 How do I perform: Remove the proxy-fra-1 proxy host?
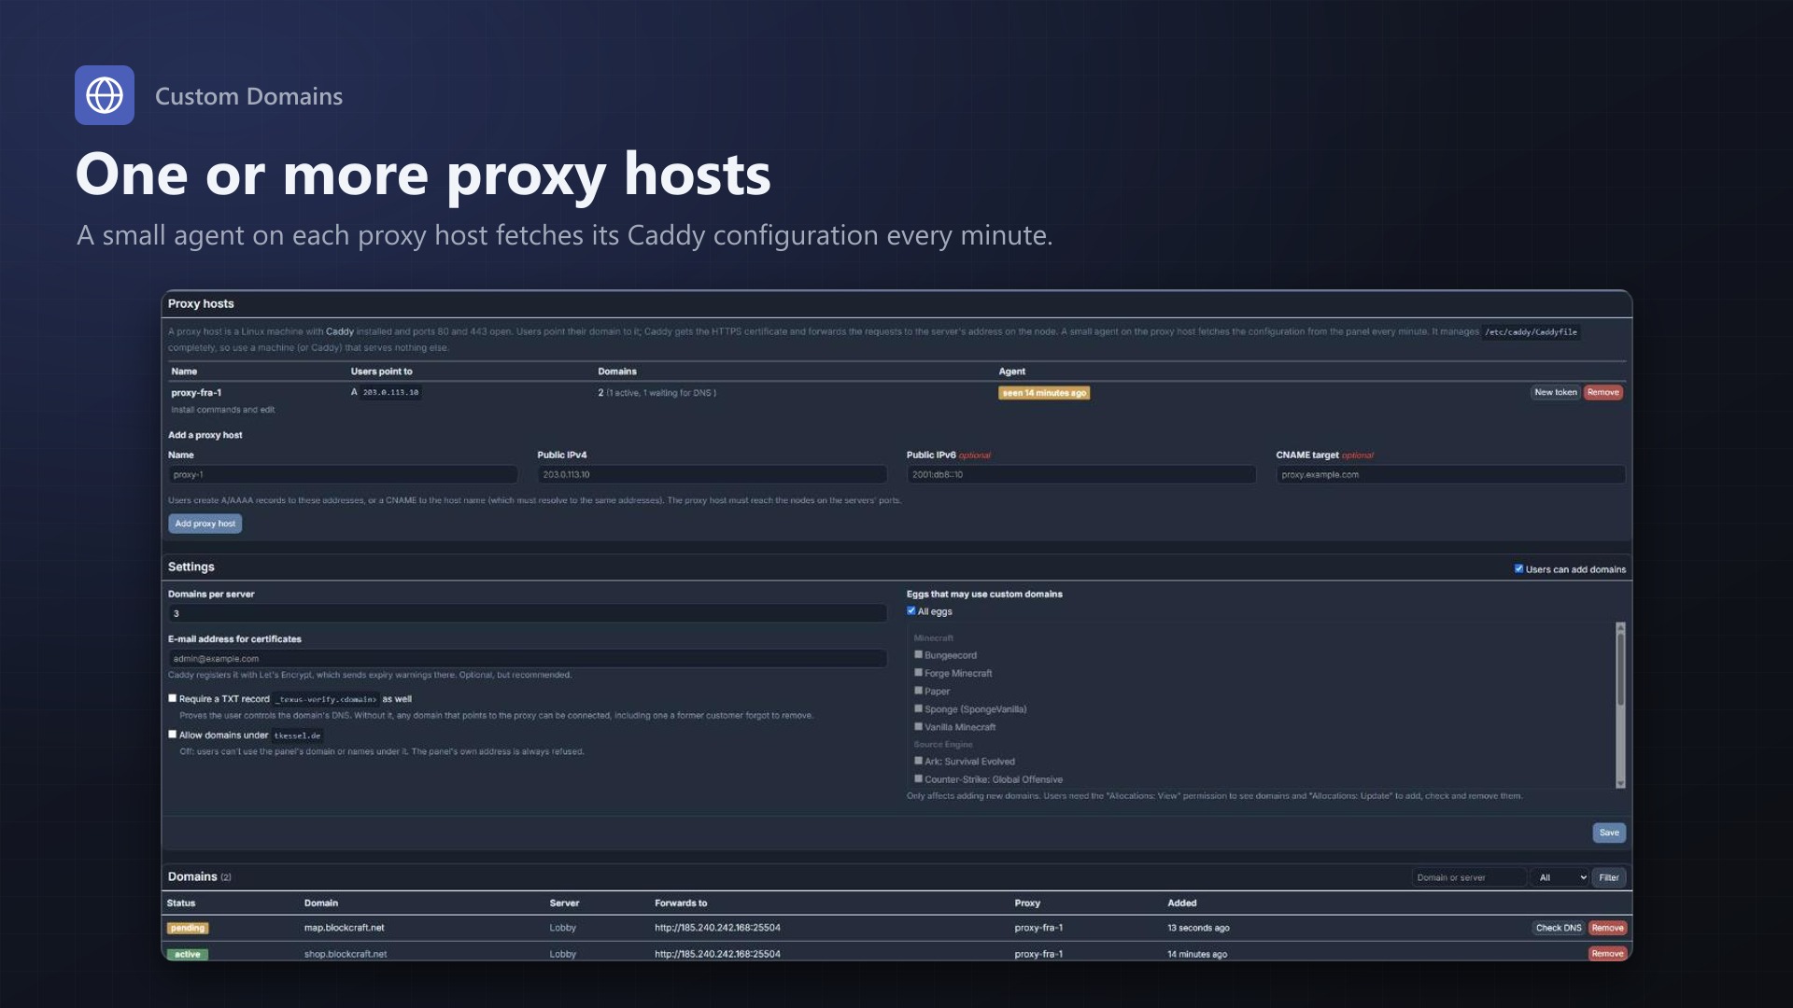click(x=1603, y=392)
